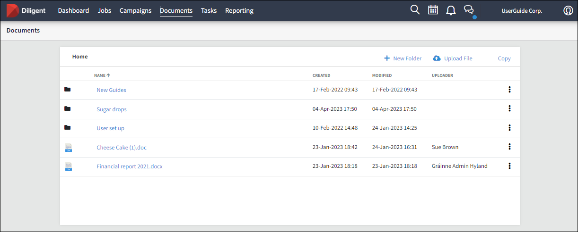Click the New Guides folder icon

(x=68, y=90)
